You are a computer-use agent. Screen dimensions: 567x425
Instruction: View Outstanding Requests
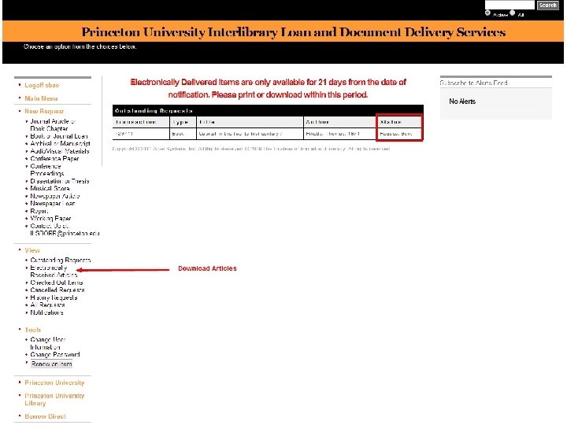[61, 261]
